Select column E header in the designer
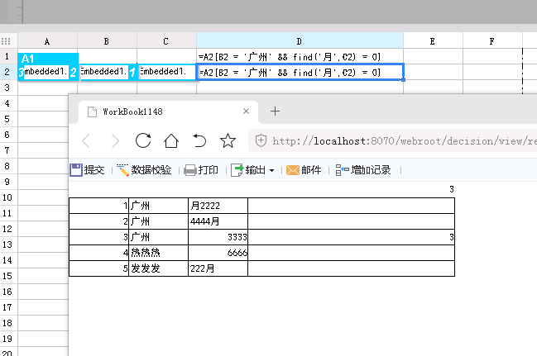The image size is (537, 356). click(x=434, y=41)
